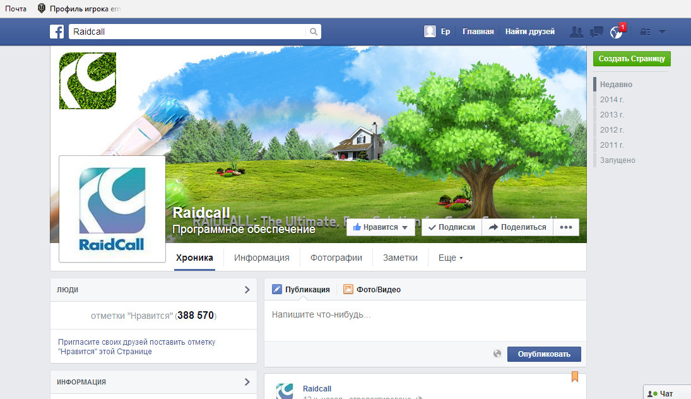Image resolution: width=691 pixels, height=399 pixels.
Task: Click the Подписки button
Action: tap(452, 227)
